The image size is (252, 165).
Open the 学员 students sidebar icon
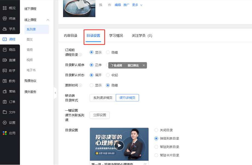5,29
